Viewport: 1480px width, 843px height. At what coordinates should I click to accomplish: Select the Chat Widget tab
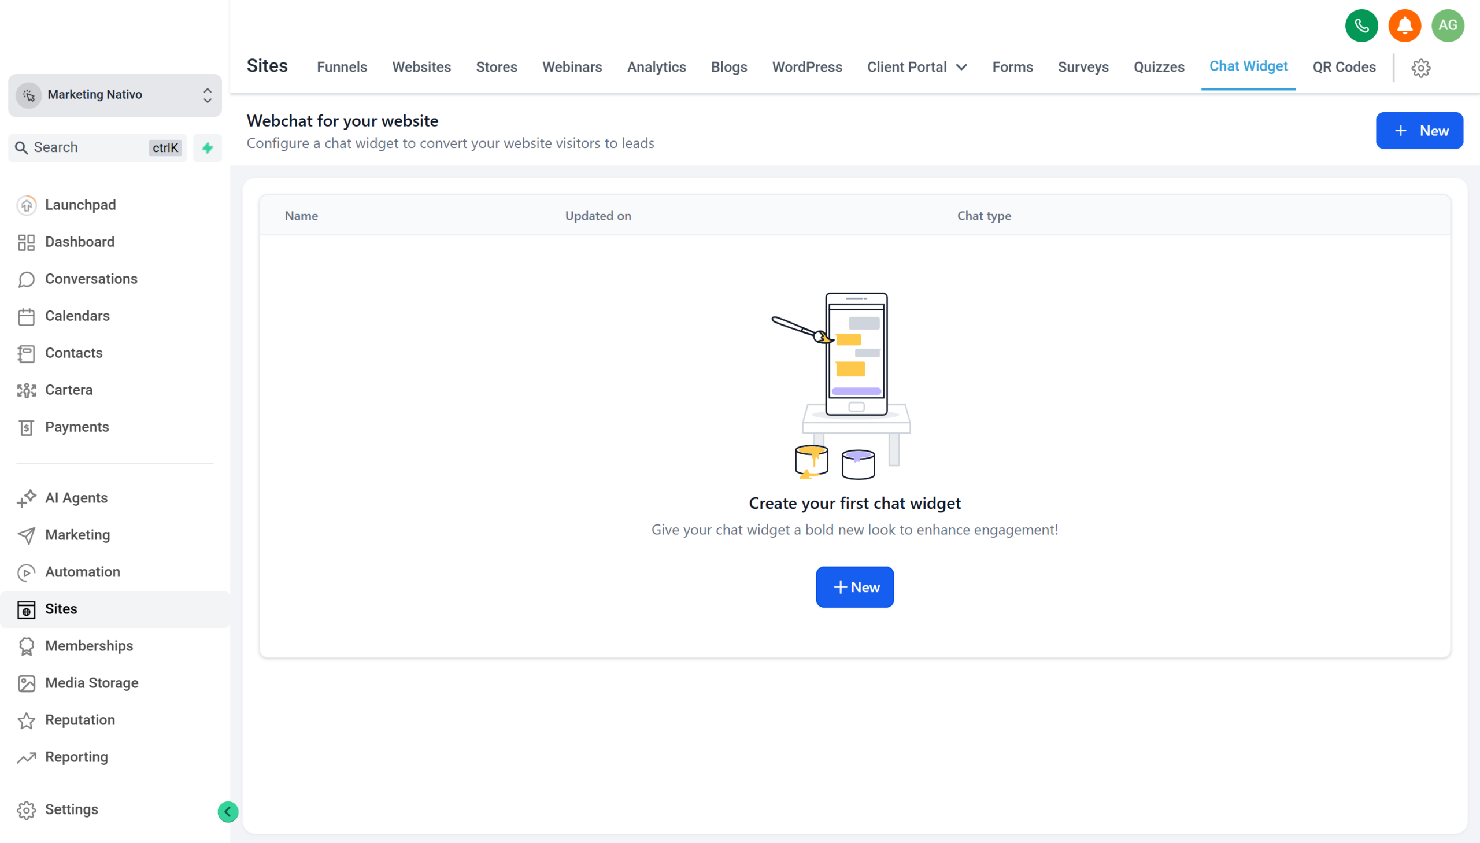[1248, 66]
